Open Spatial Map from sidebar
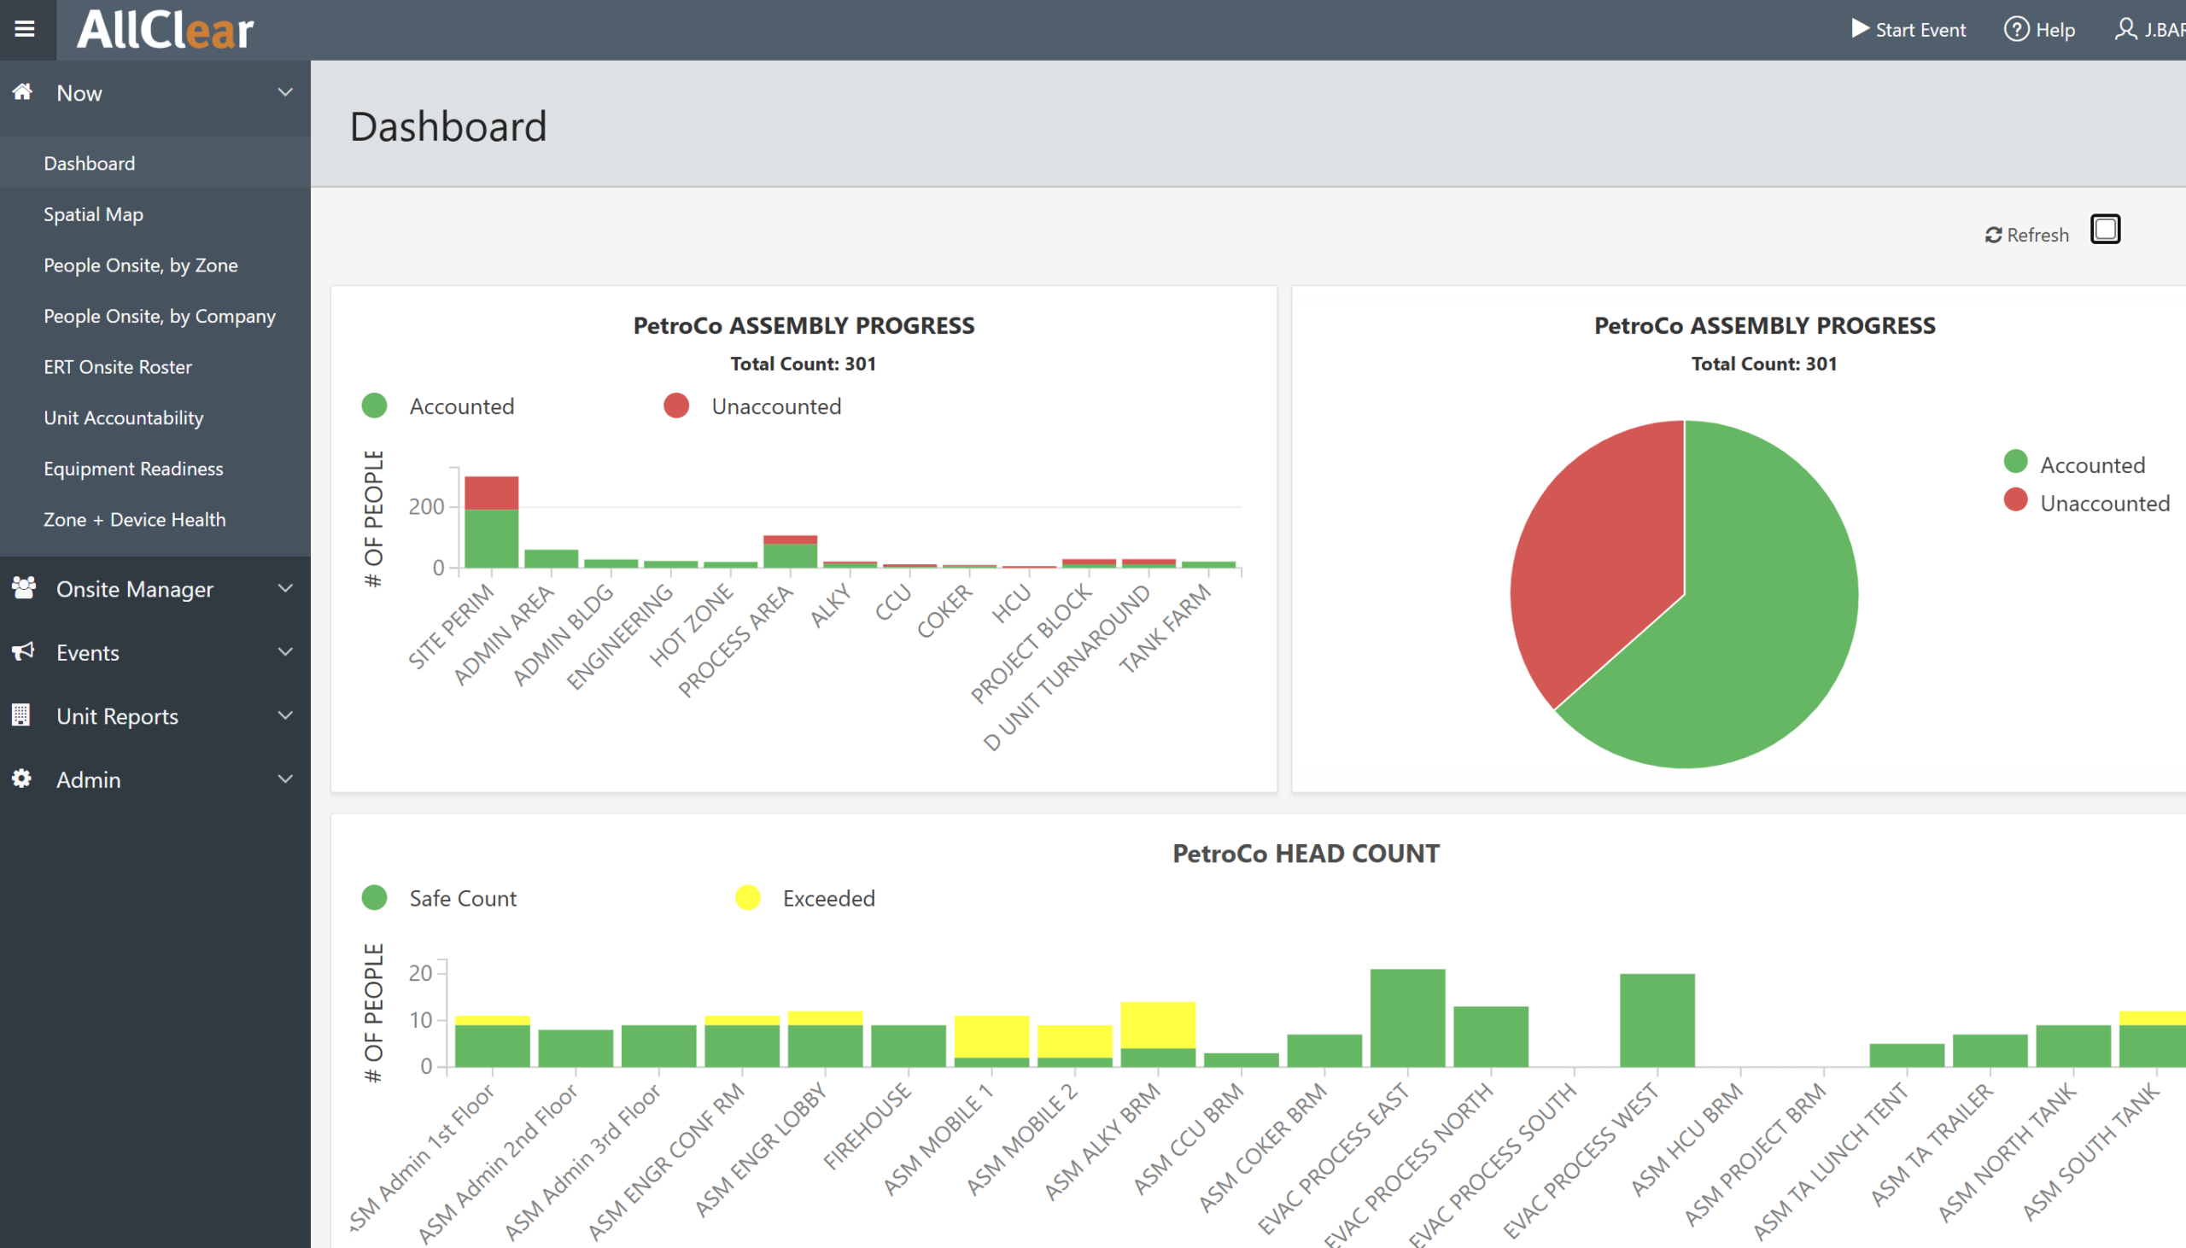This screenshot has width=2186, height=1248. tap(155, 214)
